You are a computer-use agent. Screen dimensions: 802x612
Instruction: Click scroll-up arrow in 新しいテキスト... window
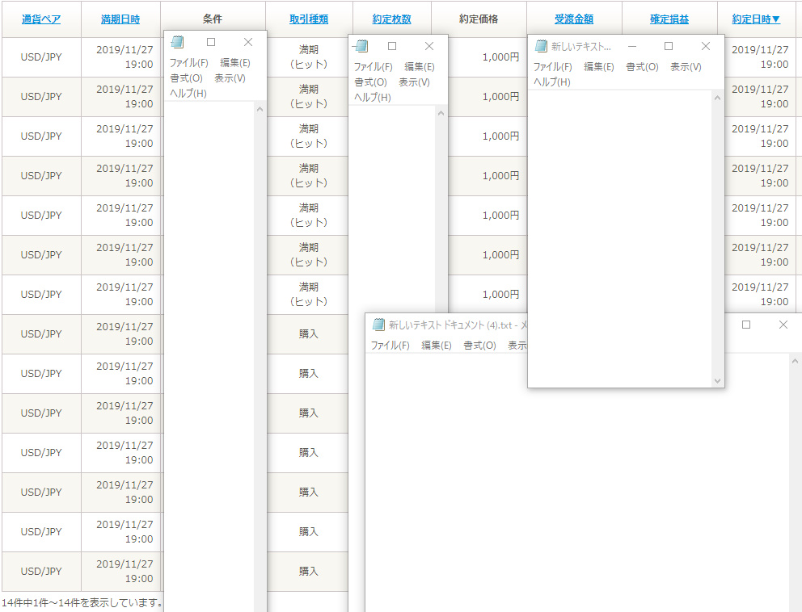pos(718,98)
